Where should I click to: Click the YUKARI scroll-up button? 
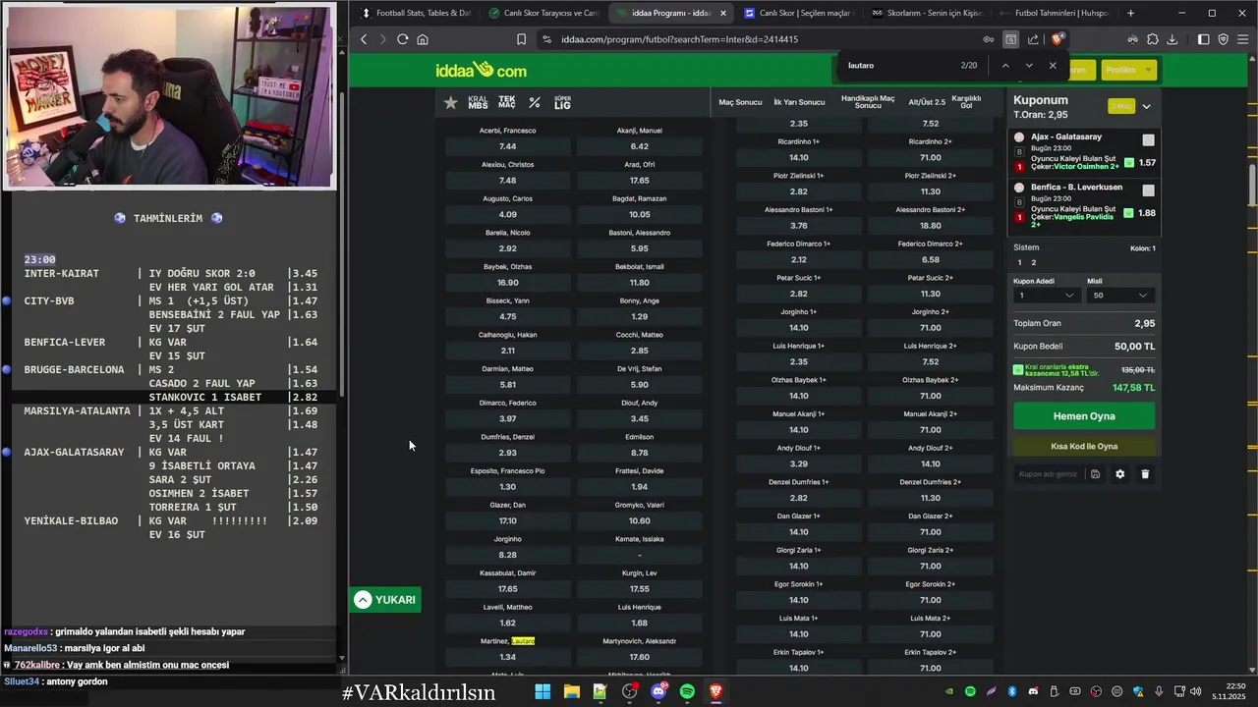(x=385, y=600)
